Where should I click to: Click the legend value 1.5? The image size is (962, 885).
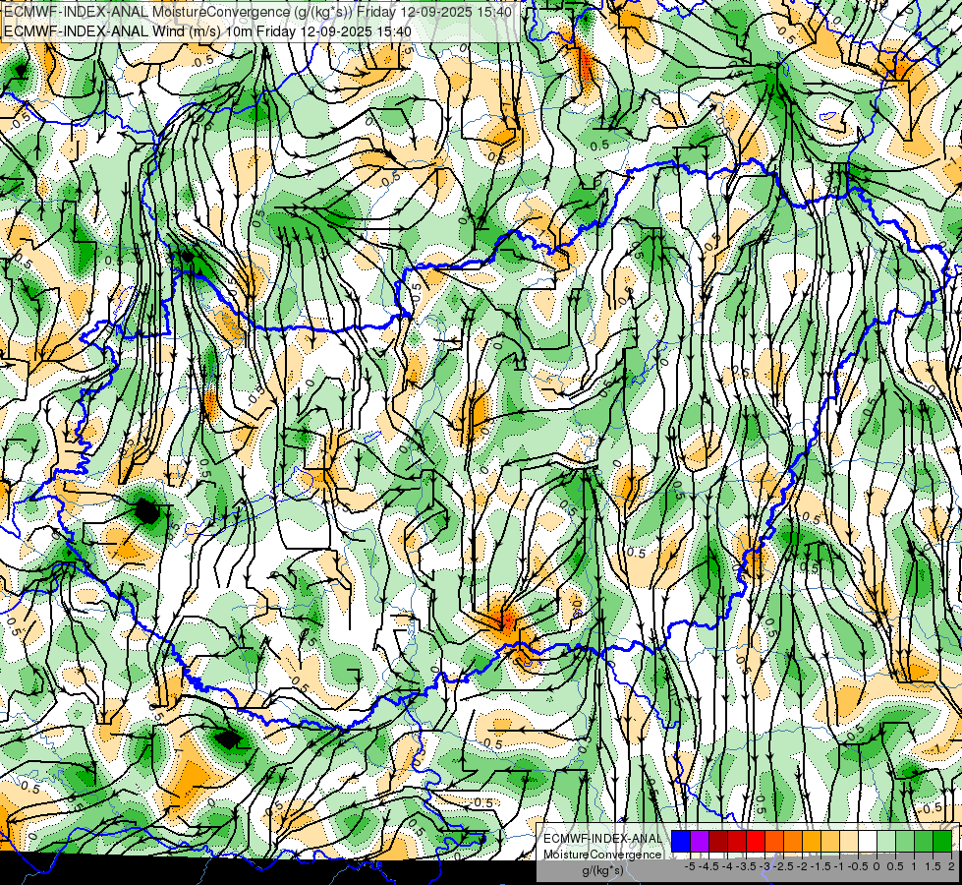pos(934,866)
